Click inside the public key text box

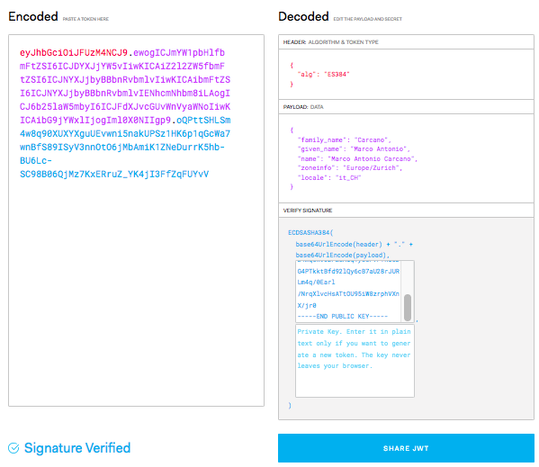point(348,291)
